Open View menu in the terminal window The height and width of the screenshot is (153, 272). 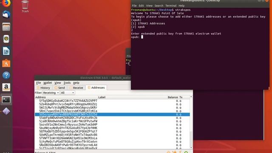tap(149, 6)
